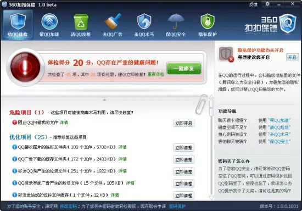
Task: Click the 重新体检 re-check link
Action: [x=156, y=74]
